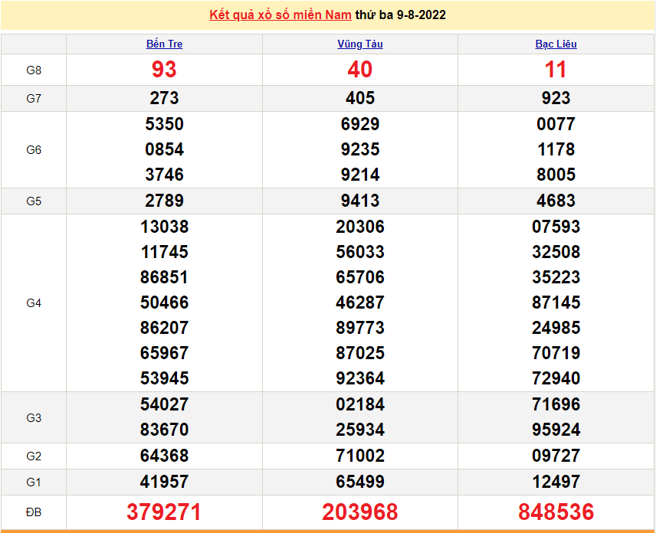This screenshot has height=533, width=656.
Task: Click the G2 result 09727
Action: [x=556, y=456]
